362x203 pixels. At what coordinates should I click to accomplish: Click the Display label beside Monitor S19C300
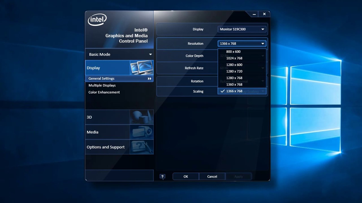[198, 29]
